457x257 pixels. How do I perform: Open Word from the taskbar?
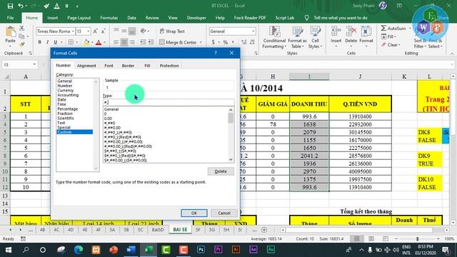point(131,250)
